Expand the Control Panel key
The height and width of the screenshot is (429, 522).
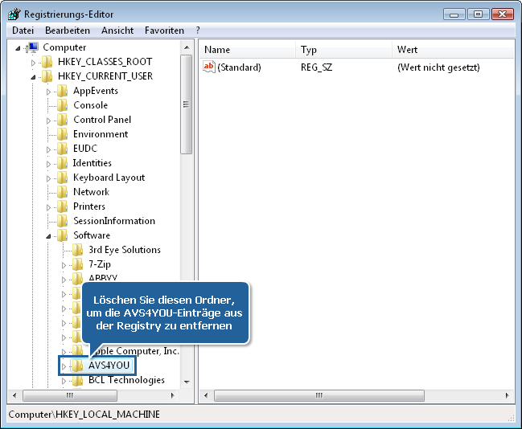pos(48,121)
